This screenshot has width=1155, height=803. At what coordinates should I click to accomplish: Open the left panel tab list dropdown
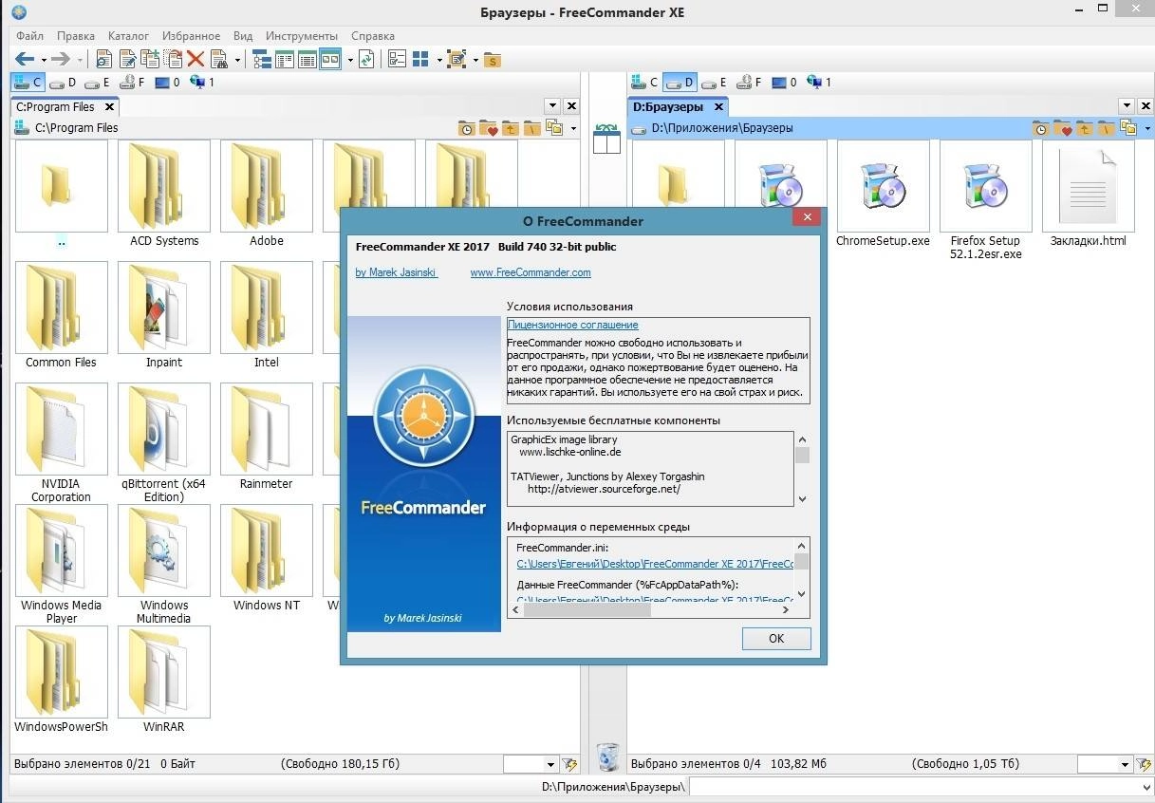point(552,106)
